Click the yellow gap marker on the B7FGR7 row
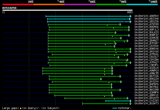Screen dimensions: 160x110 (105, 44)
